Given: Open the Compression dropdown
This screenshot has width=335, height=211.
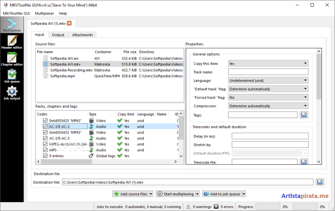Looking at the screenshot, I should (268, 106).
